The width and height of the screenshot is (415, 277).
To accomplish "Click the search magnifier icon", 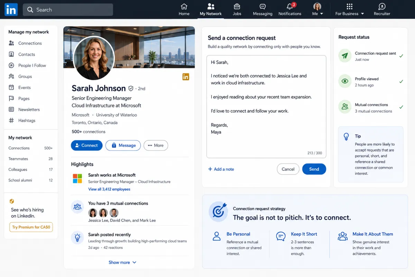I will 30,10.
